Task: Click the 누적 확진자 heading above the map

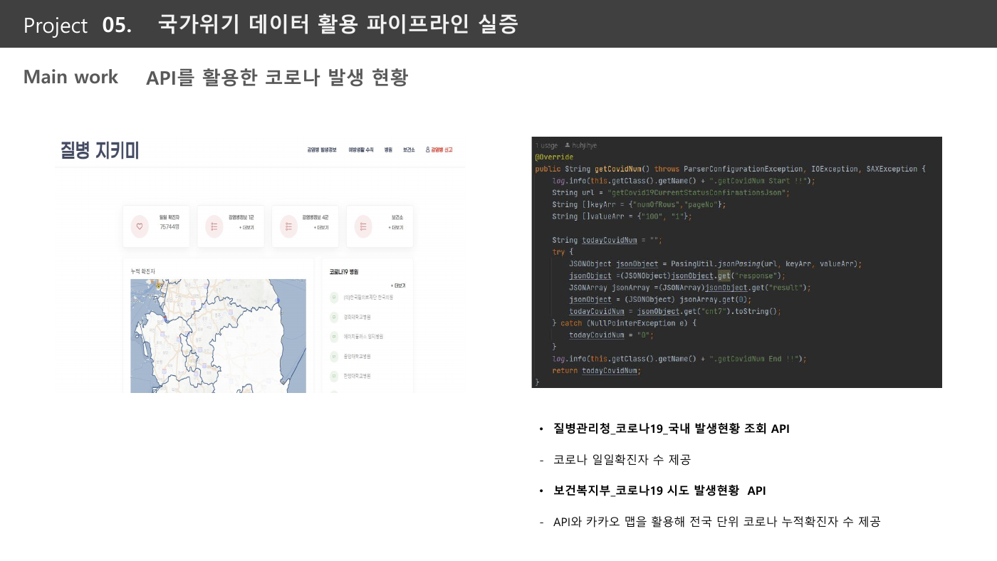Action: point(143,271)
